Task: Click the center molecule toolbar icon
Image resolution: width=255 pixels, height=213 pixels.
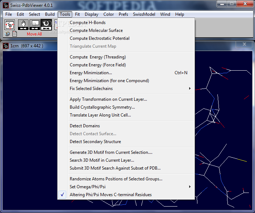Action: (10, 25)
